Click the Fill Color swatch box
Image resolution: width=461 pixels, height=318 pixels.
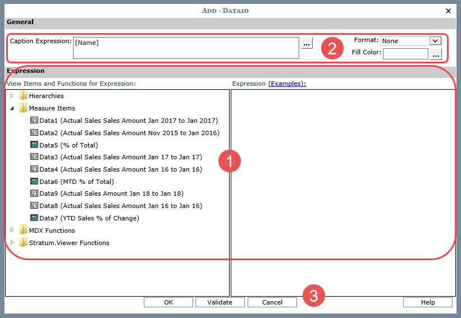pyautogui.click(x=405, y=54)
